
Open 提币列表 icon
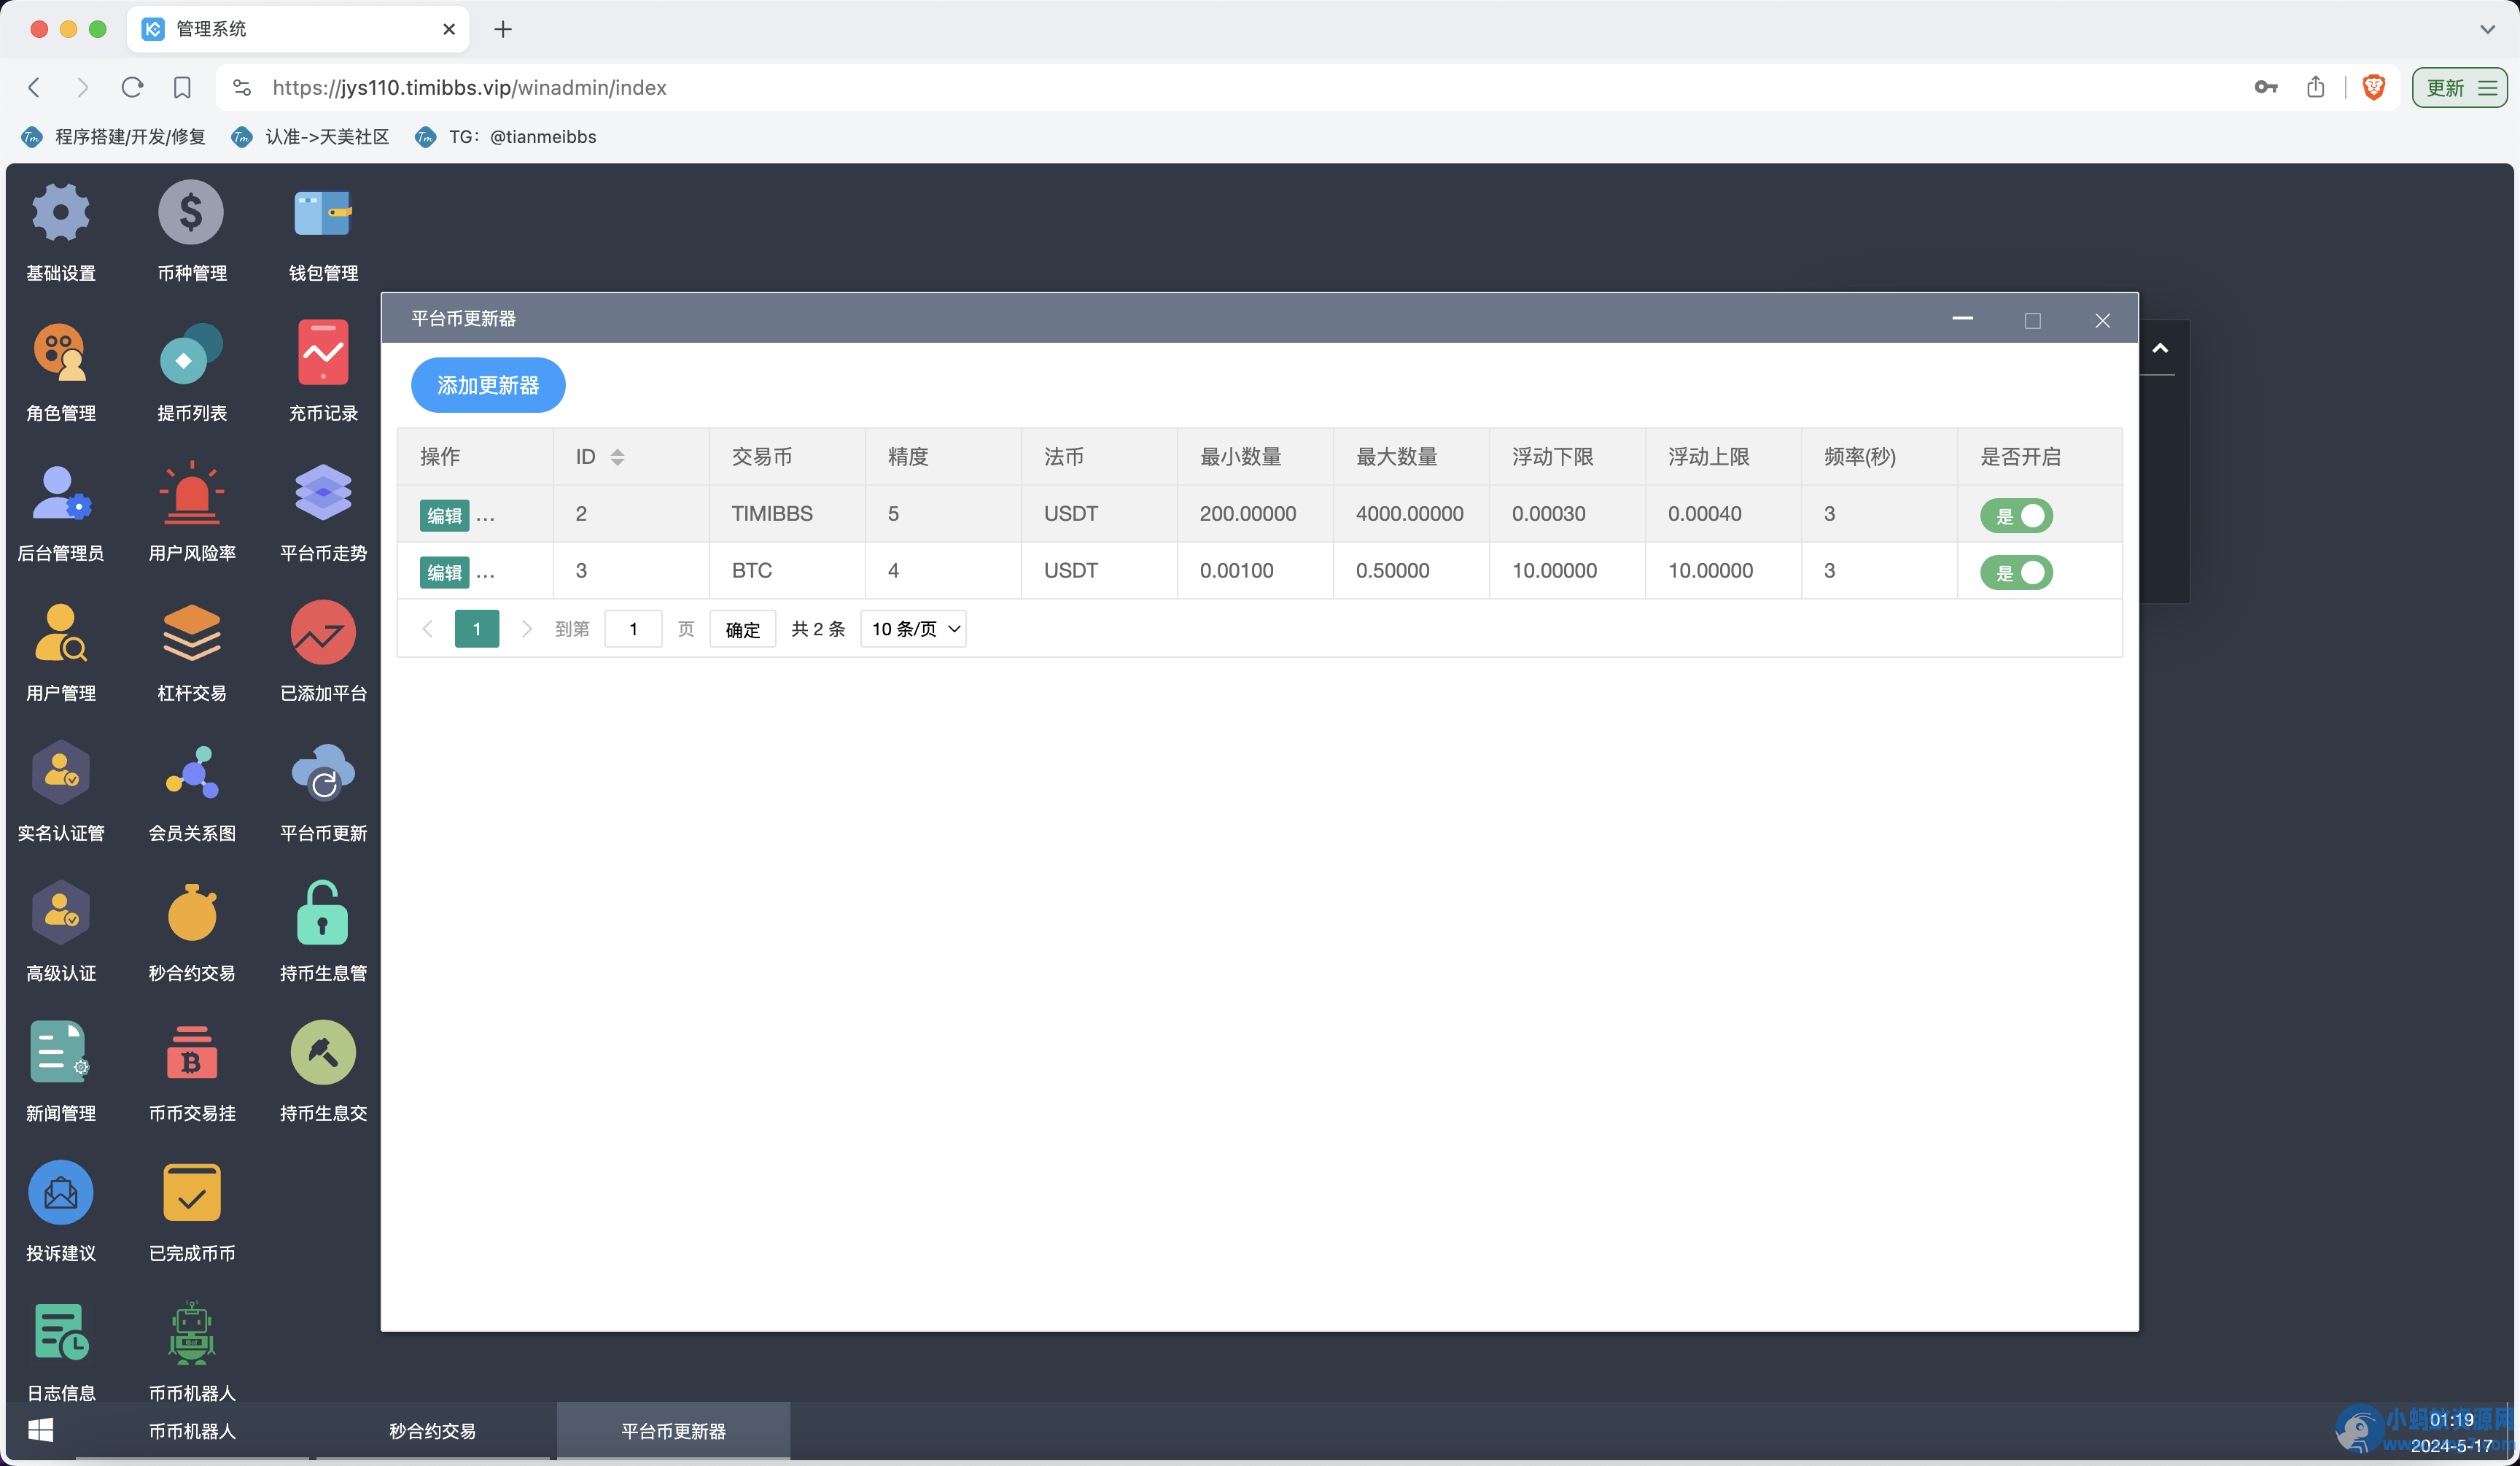point(191,352)
